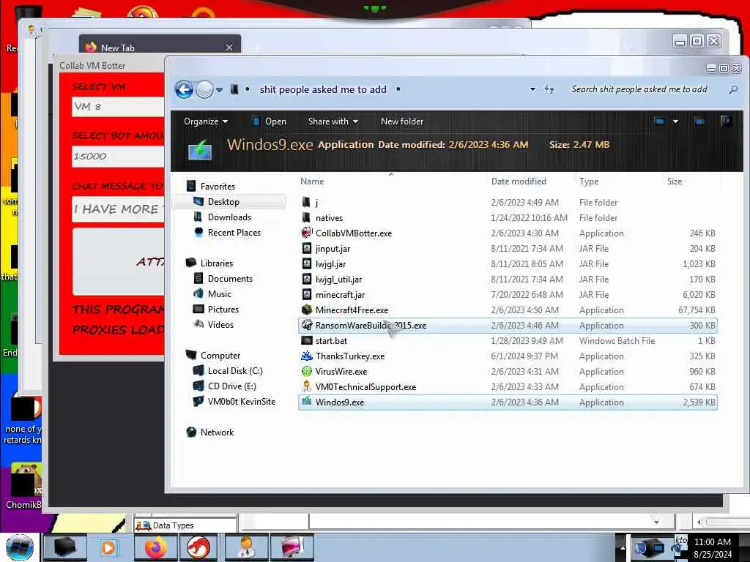Select Network in navigation pane
Screen dimensions: 750x562
(217, 432)
